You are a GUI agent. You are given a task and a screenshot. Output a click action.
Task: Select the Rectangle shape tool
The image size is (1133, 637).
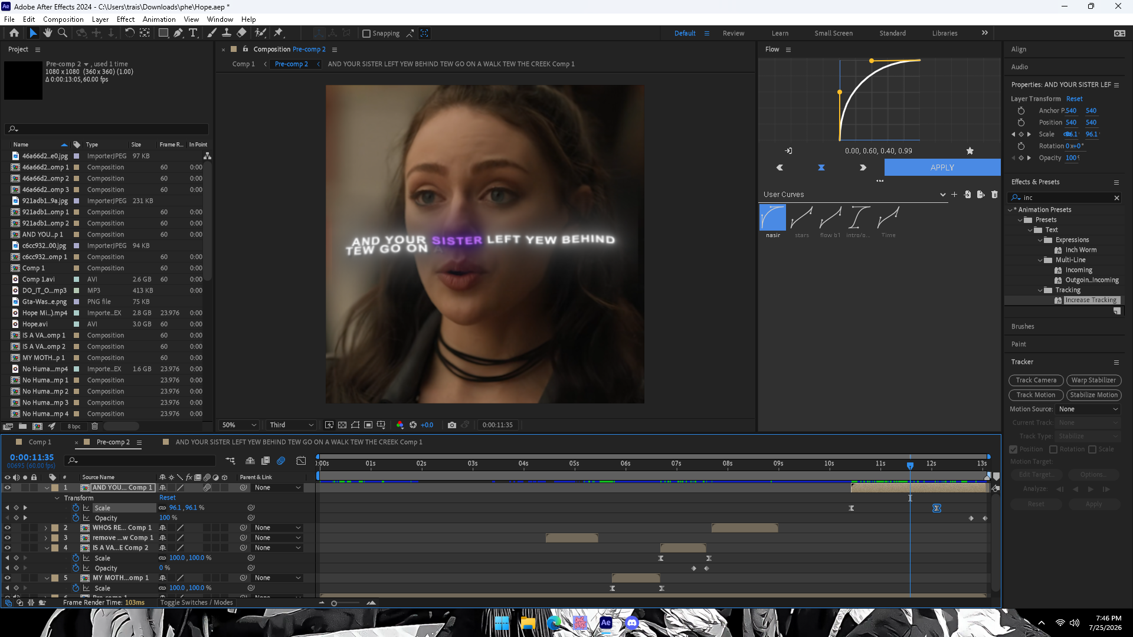[x=163, y=33]
